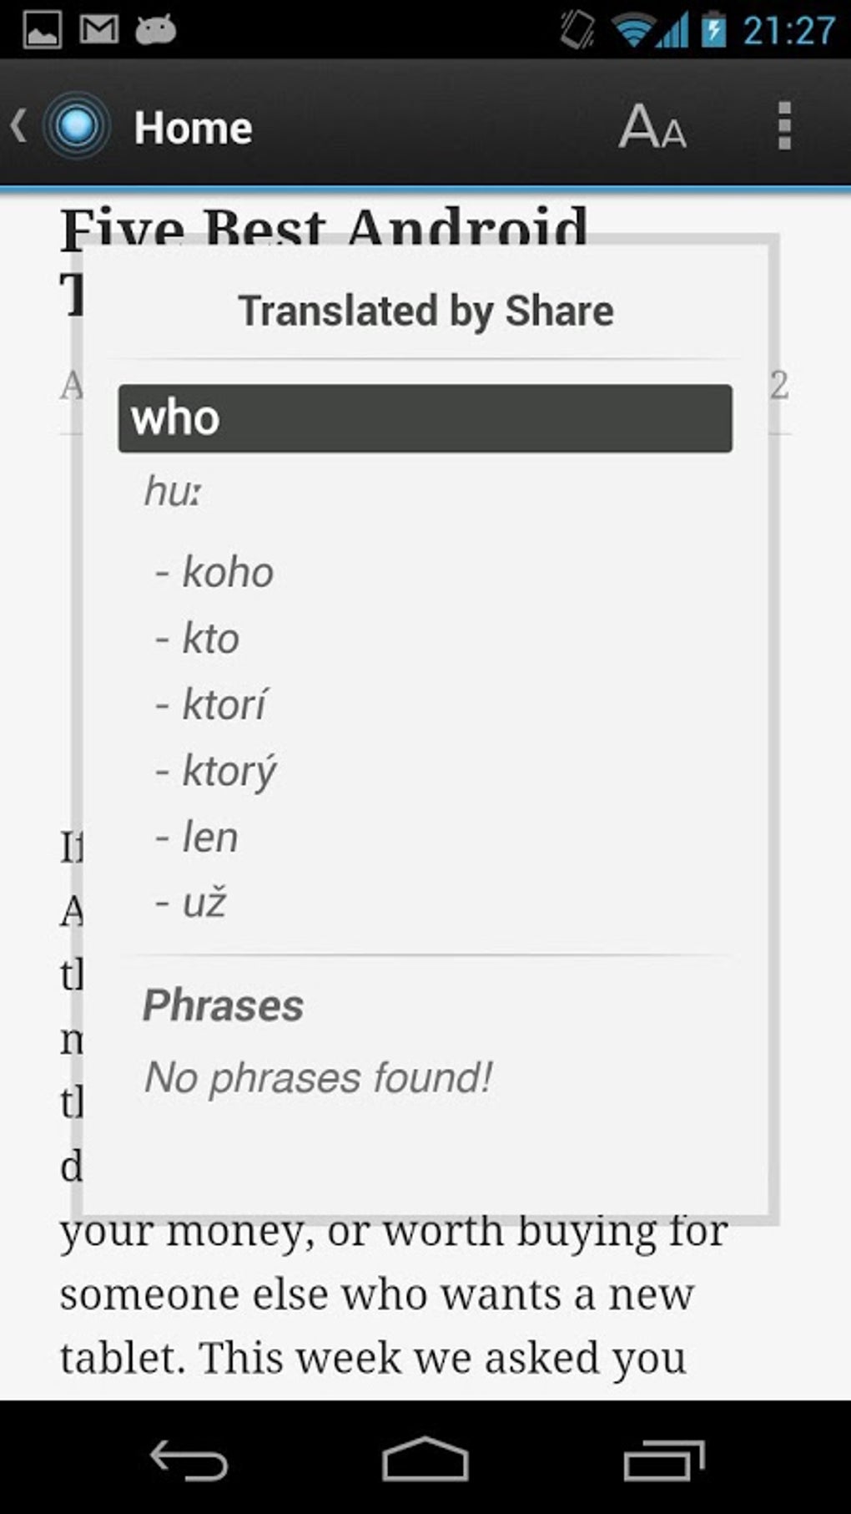Select the translation 'kto'

(210, 639)
